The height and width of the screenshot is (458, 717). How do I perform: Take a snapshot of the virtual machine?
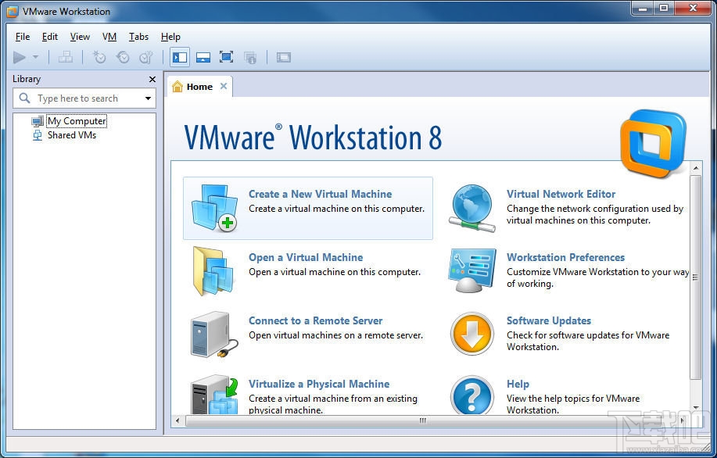coord(99,57)
